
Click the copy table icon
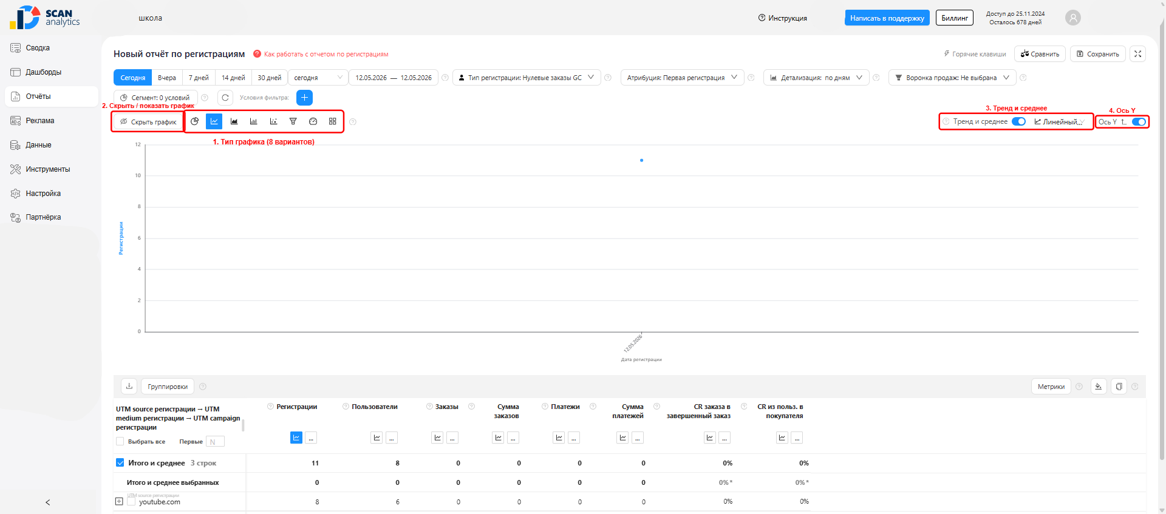pos(1119,387)
